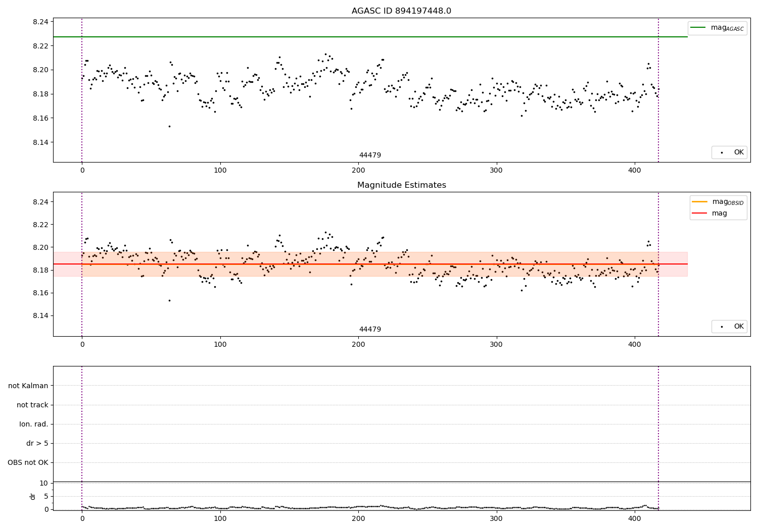The height and width of the screenshot is (530, 758).
Task: Click the "OK" legend entry in top plot
Action: [739, 152]
